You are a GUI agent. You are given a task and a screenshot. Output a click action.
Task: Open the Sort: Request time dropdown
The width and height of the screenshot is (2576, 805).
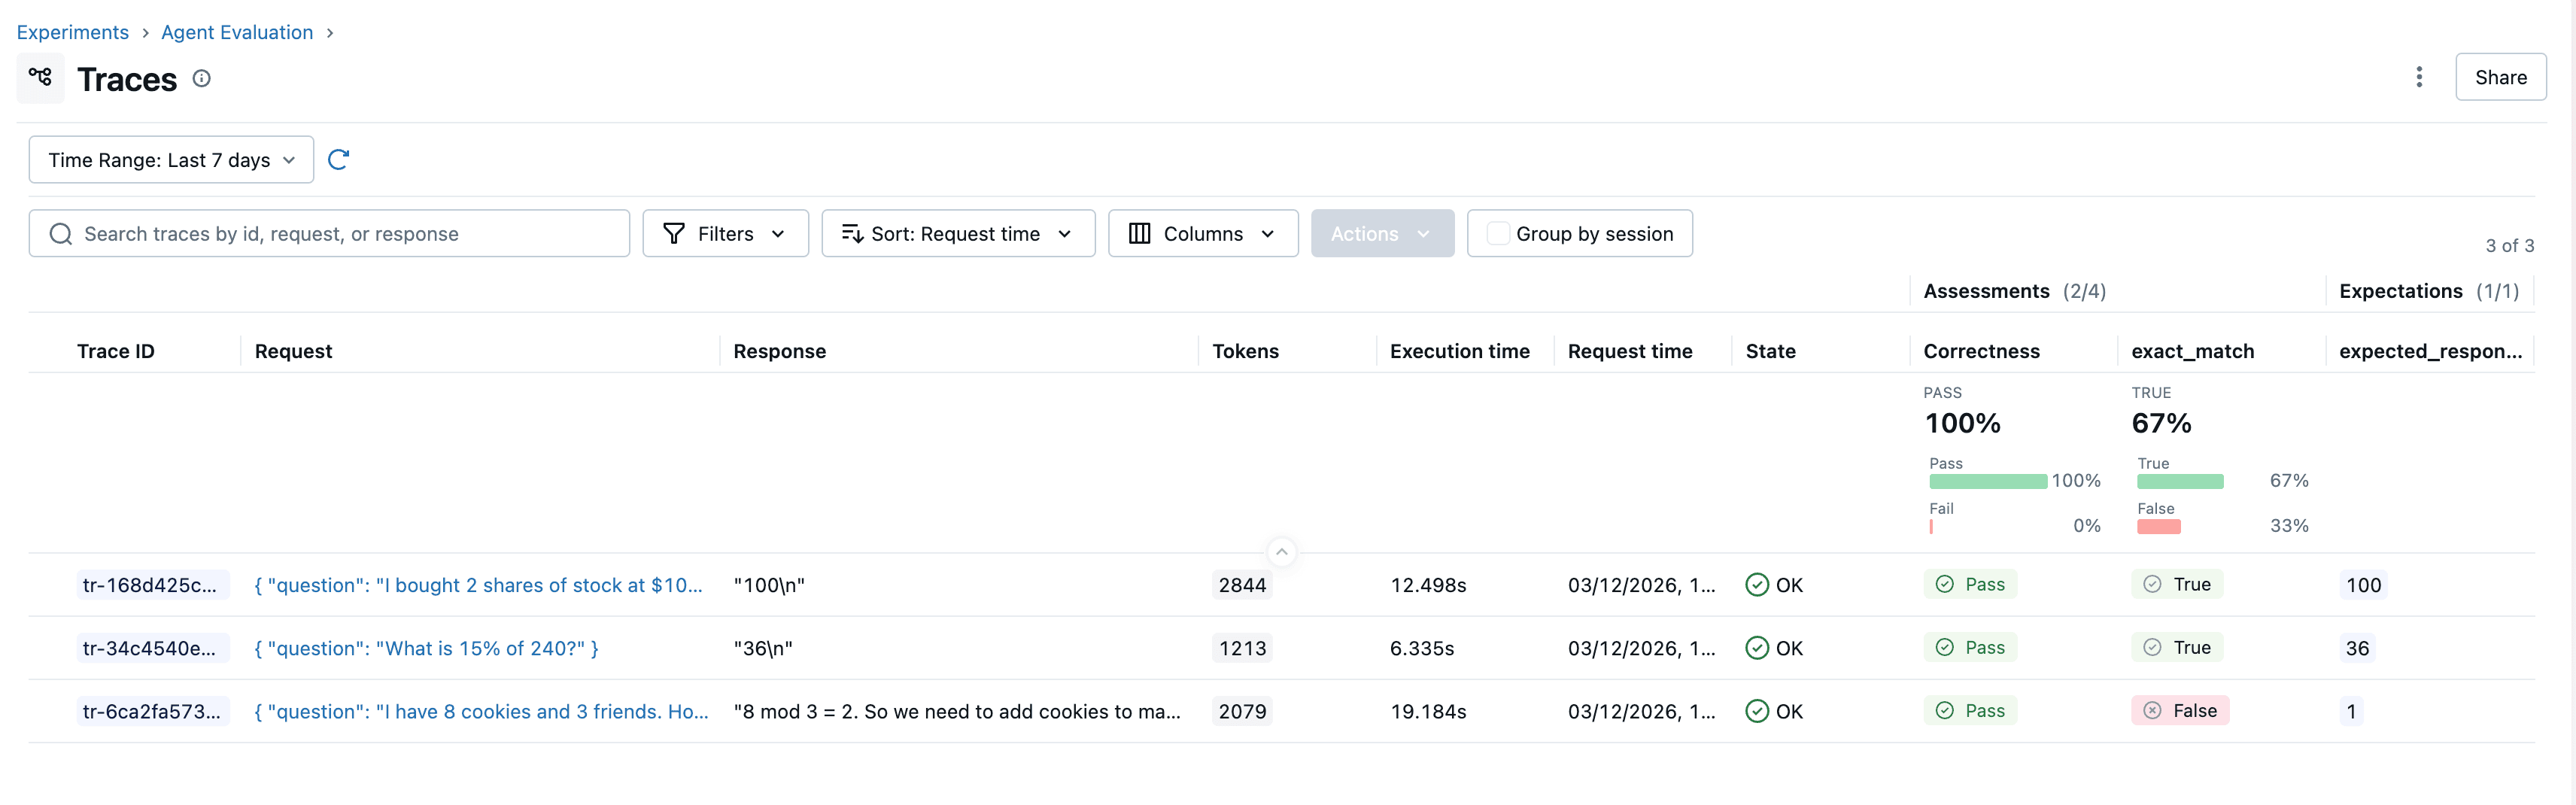pyautogui.click(x=958, y=233)
